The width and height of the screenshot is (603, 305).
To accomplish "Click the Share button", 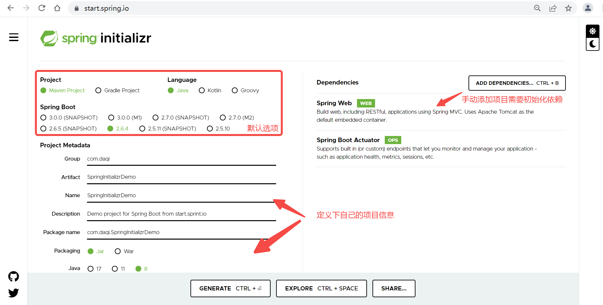I will click(394, 288).
